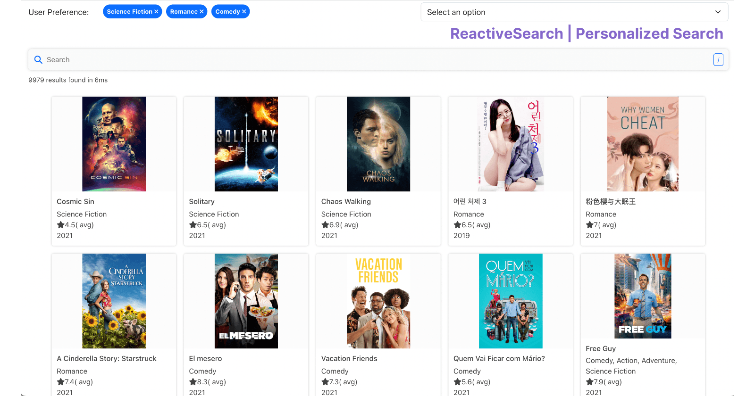Click the star icon on Vacation Friends

(325, 382)
